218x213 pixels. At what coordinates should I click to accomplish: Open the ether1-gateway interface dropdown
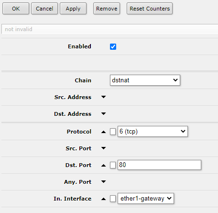[146, 199]
